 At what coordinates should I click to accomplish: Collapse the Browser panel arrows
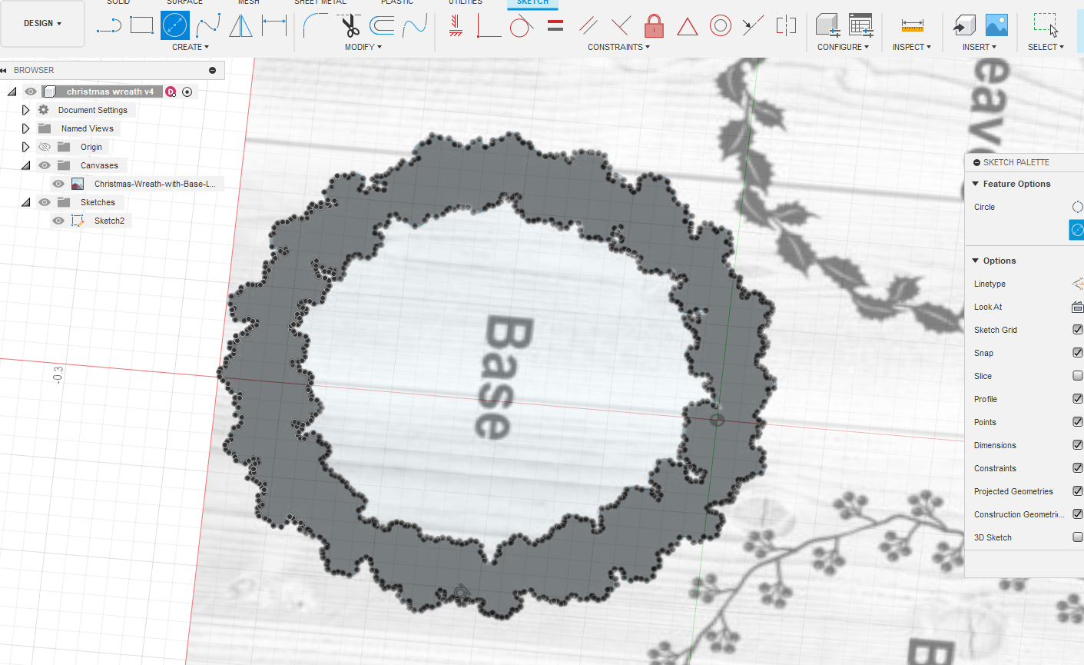pyautogui.click(x=4, y=70)
